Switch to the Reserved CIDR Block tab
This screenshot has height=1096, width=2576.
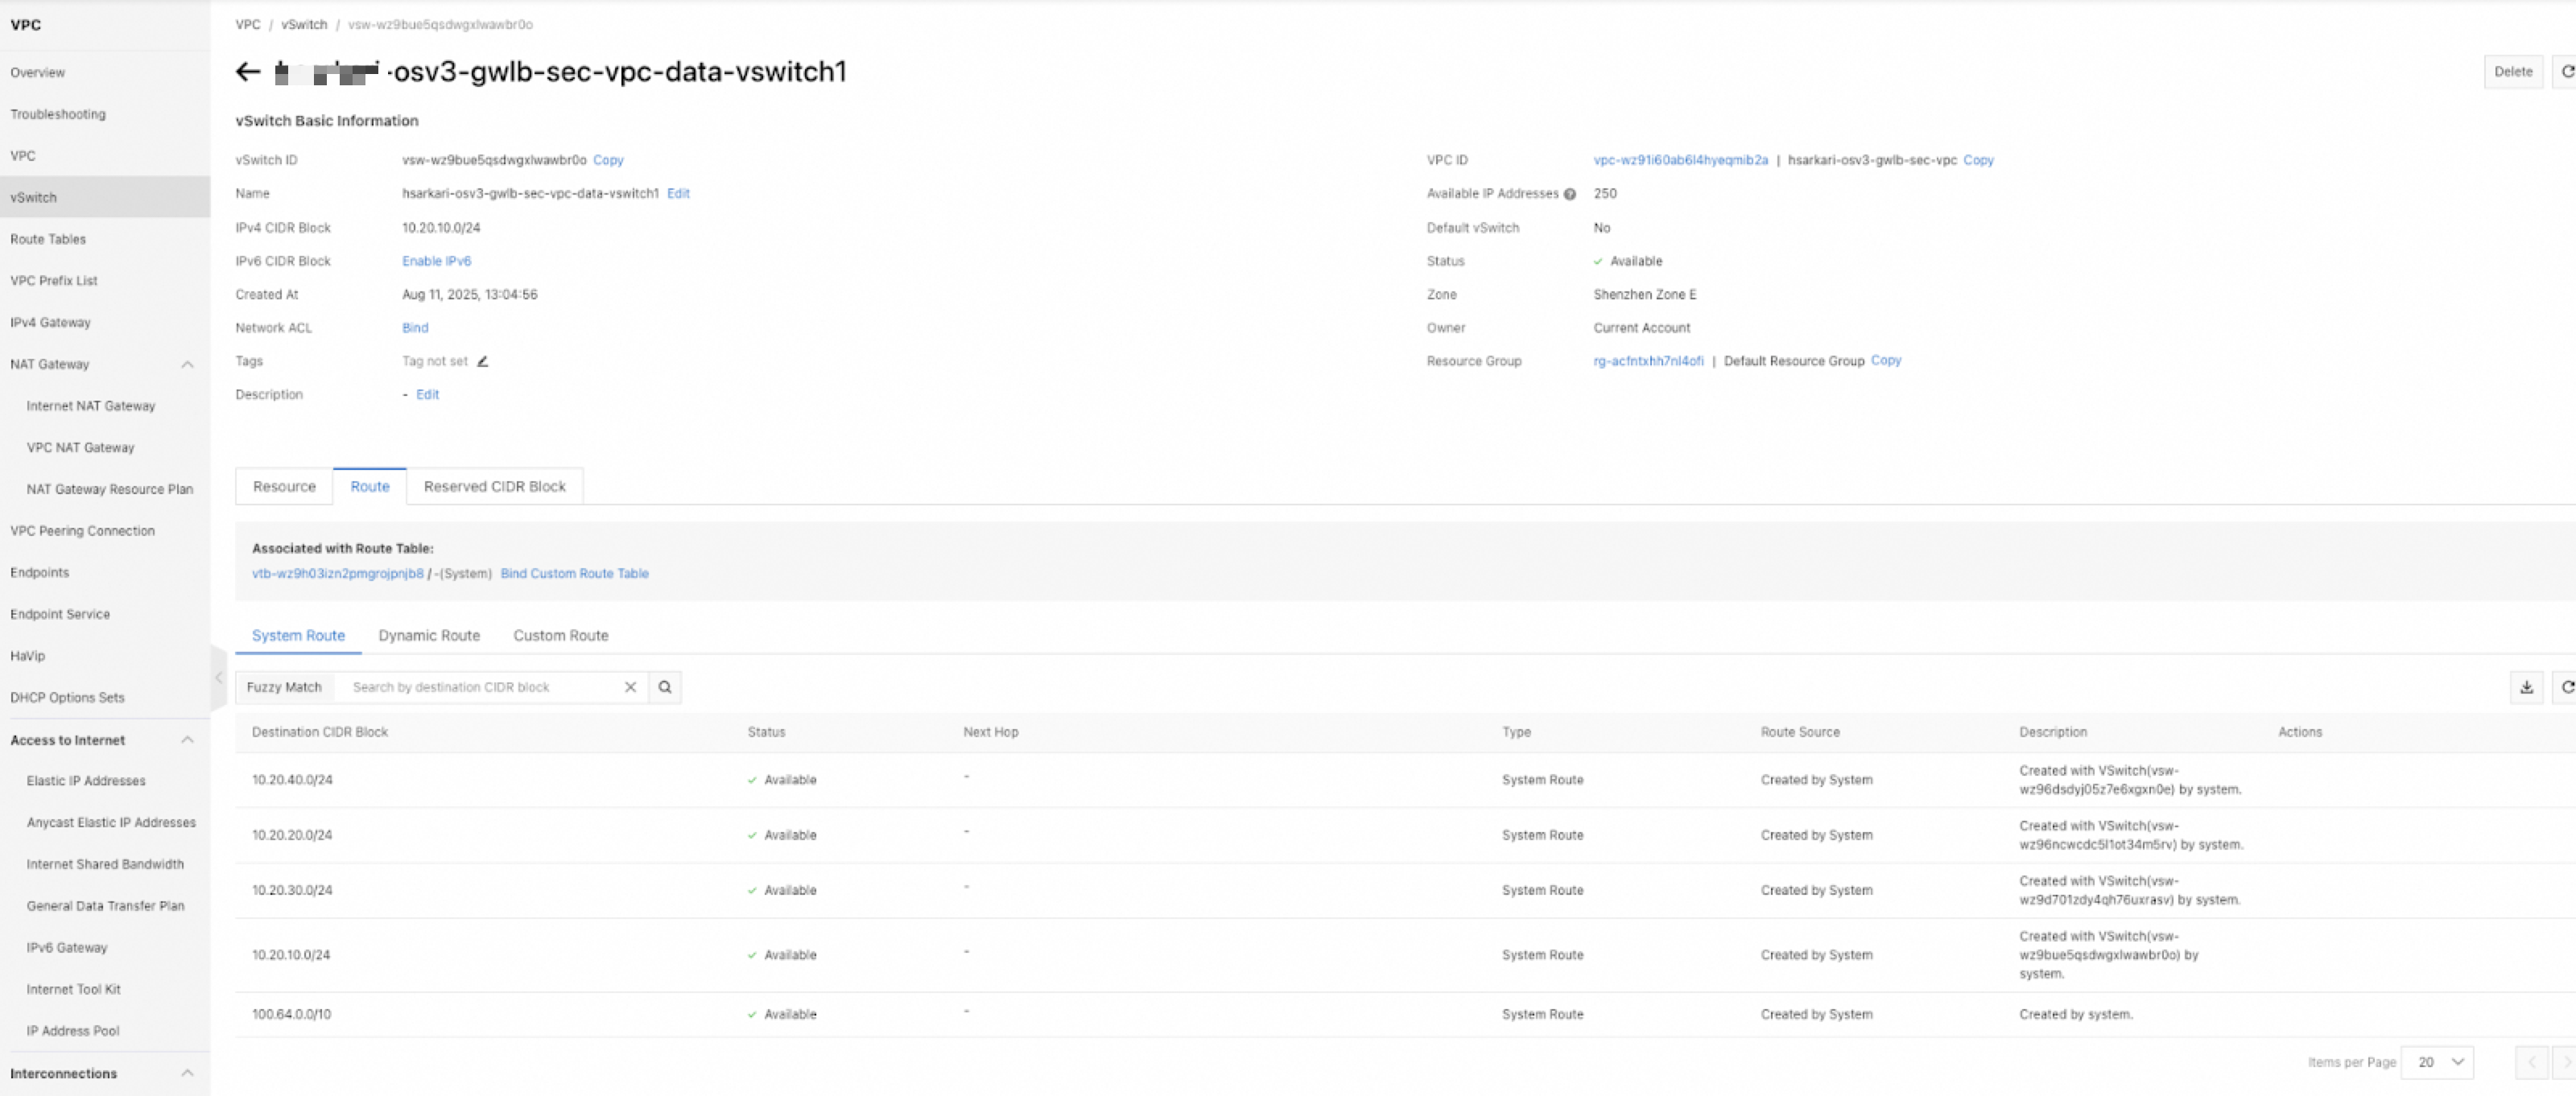click(494, 487)
